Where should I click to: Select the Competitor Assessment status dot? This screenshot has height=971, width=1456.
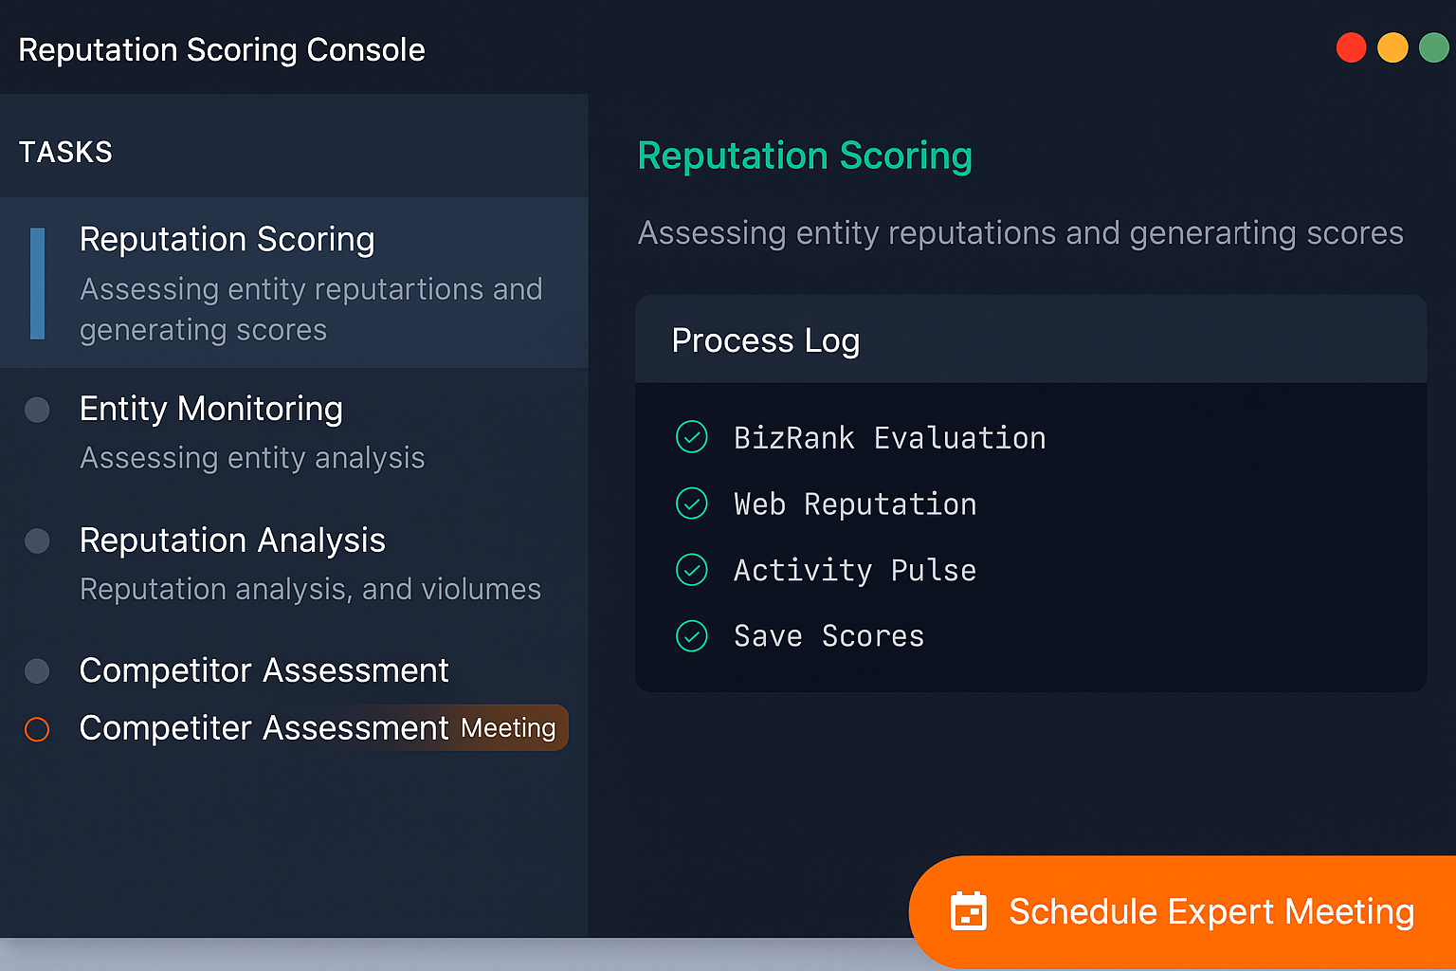tap(37, 671)
